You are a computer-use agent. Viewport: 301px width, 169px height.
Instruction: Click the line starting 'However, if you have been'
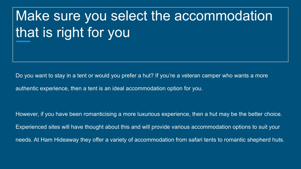[149, 114]
